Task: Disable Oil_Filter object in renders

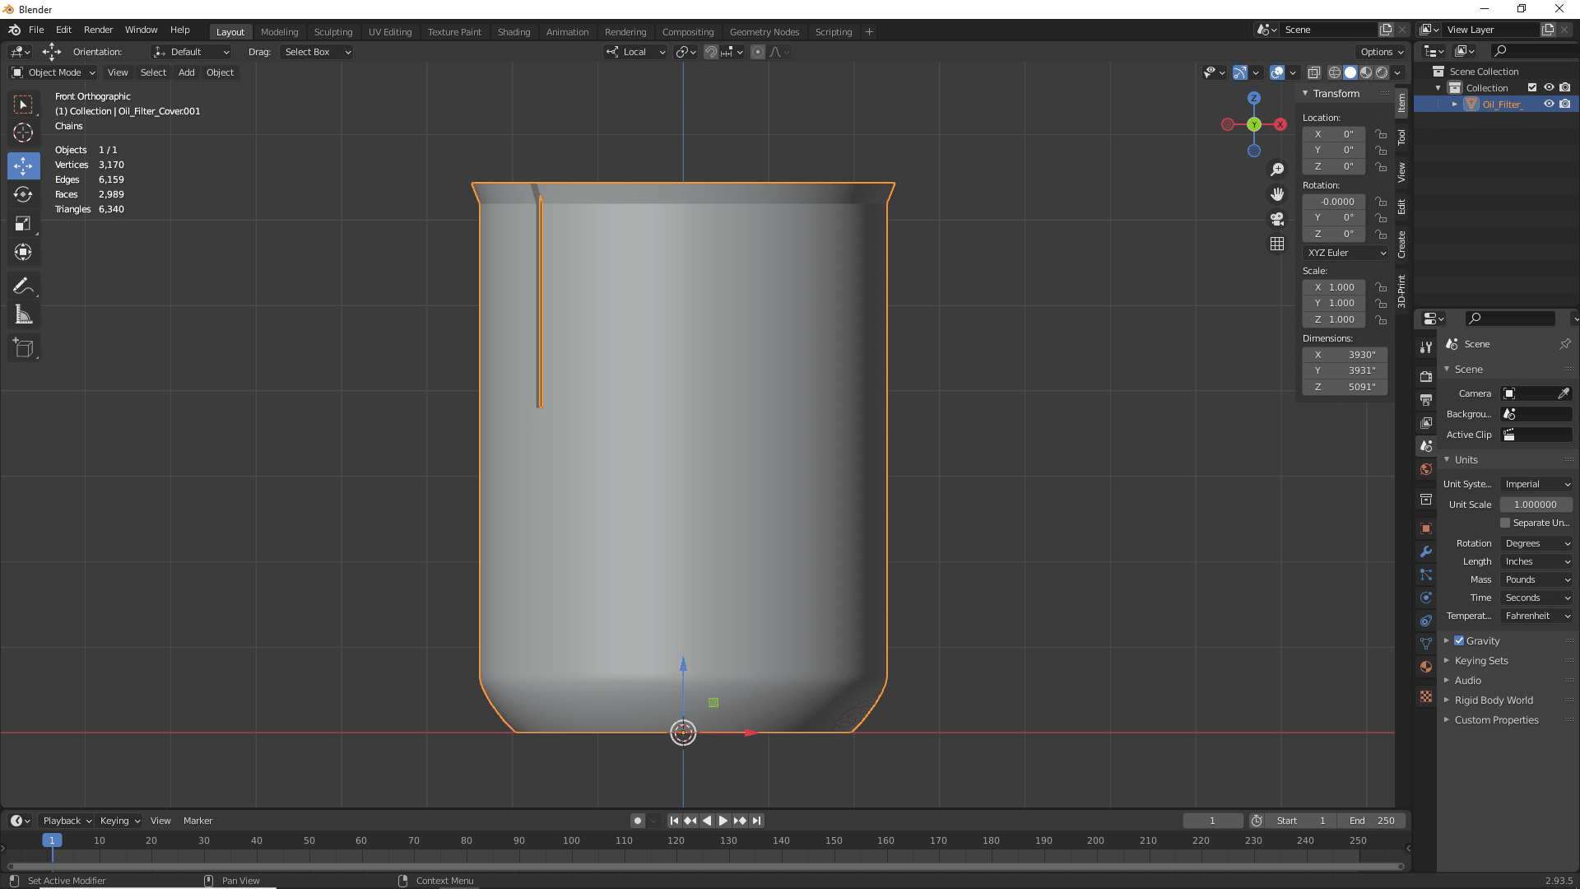Action: coord(1565,105)
